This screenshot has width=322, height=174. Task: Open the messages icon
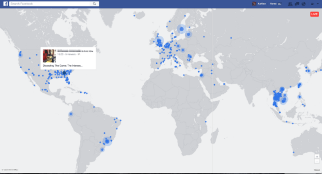[x=297, y=4]
